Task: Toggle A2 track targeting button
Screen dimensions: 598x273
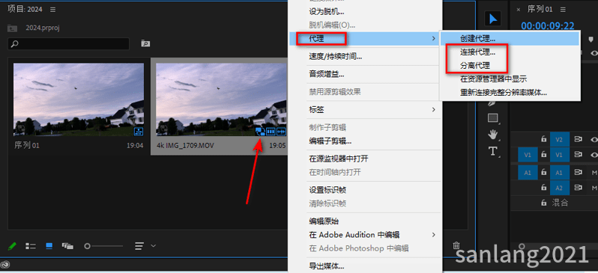Action: [560, 188]
